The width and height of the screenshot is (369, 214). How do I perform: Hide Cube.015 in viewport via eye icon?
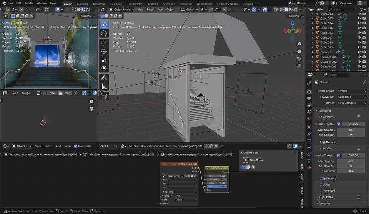[x=359, y=28]
